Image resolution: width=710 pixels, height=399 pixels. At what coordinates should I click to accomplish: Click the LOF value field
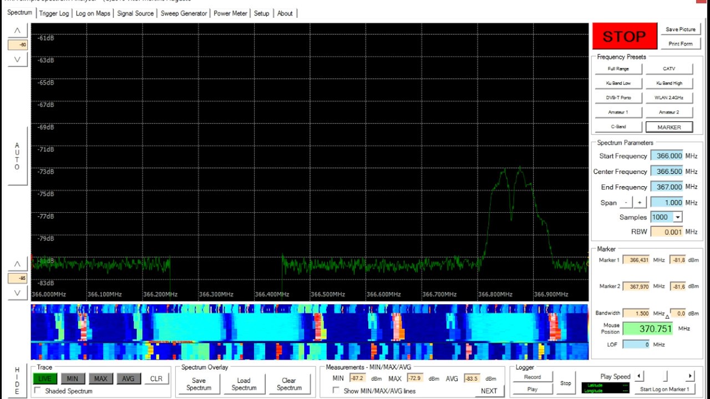pyautogui.click(x=636, y=345)
